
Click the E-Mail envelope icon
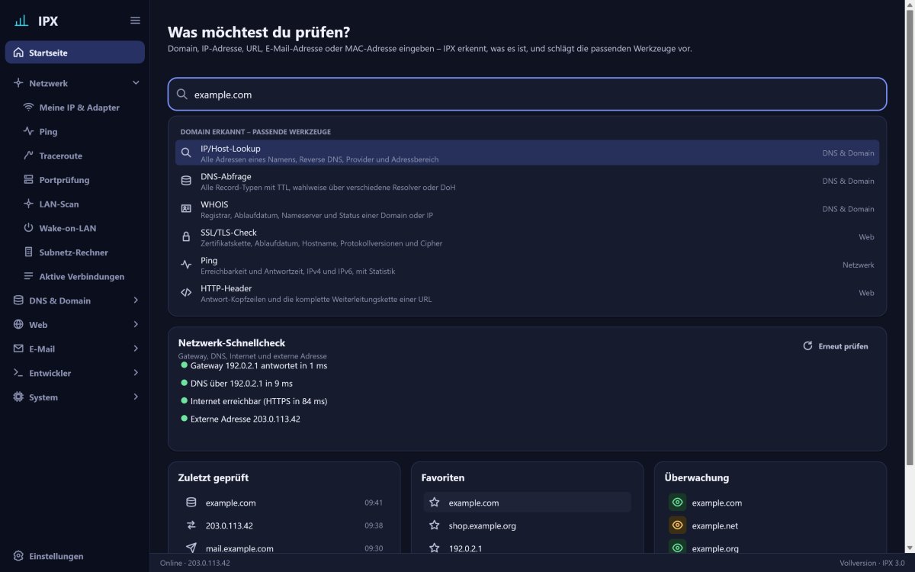pyautogui.click(x=18, y=349)
